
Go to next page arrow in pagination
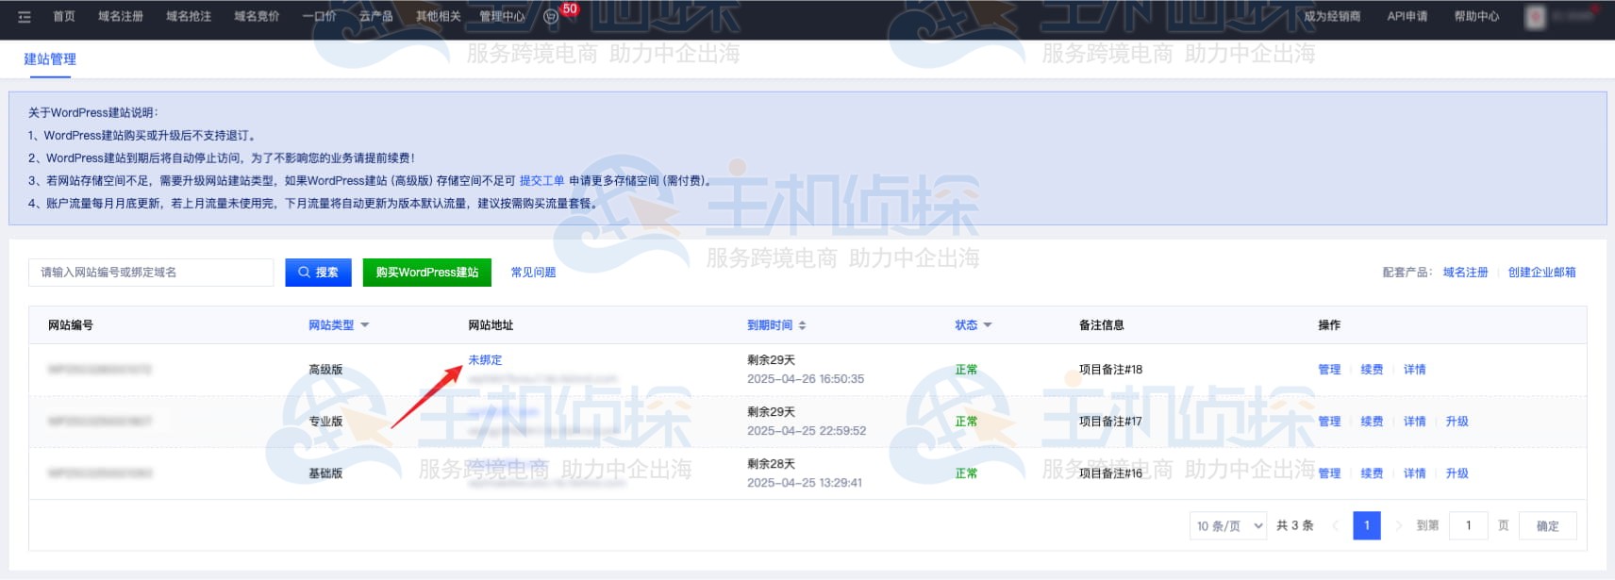pos(1398,526)
